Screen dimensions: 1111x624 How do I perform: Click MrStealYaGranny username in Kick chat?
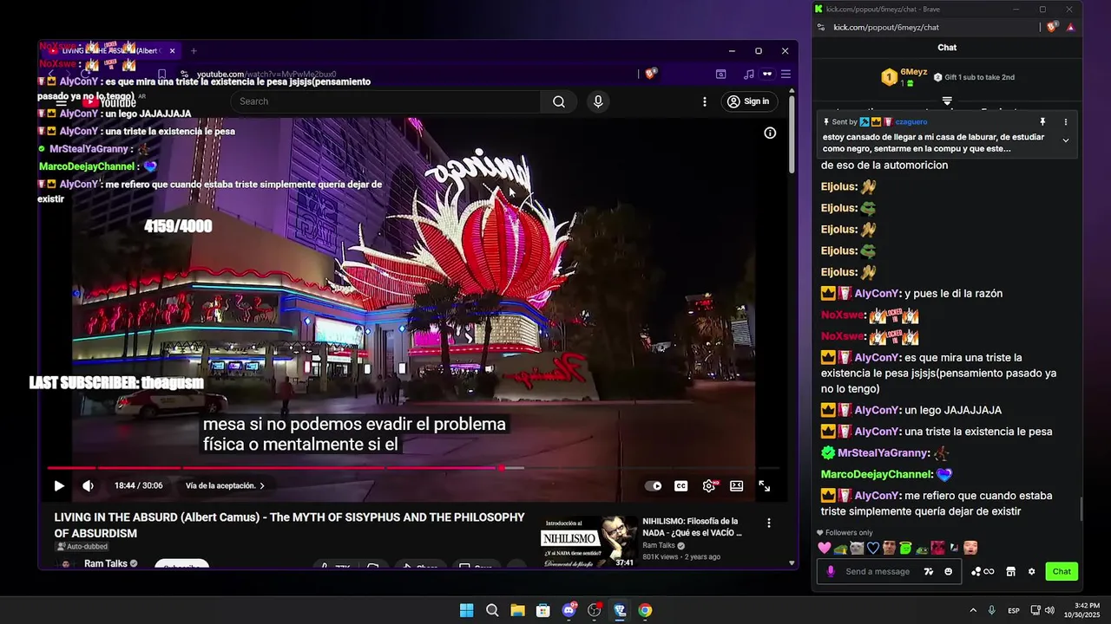click(x=884, y=453)
